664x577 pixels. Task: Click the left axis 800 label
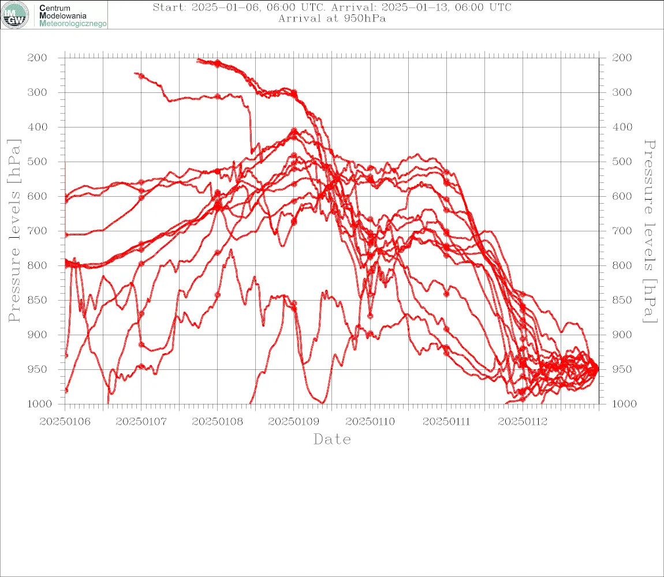[38, 265]
